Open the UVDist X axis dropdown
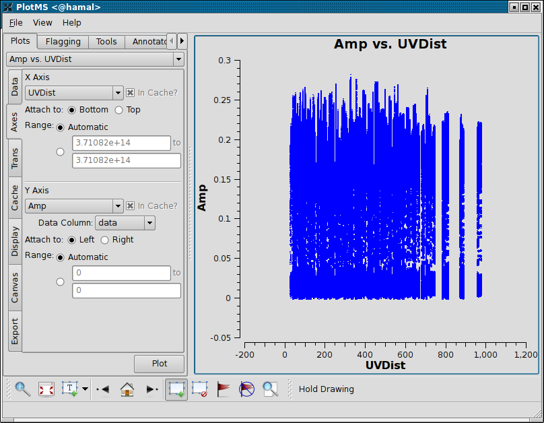The image size is (544, 423). (74, 93)
